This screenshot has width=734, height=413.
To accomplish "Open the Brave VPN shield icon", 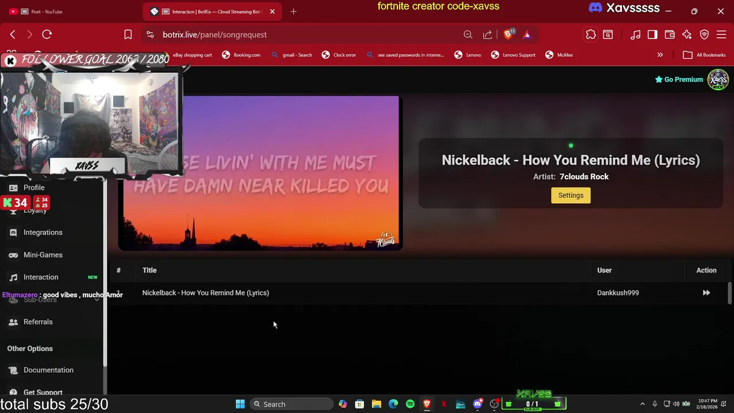I will point(704,34).
